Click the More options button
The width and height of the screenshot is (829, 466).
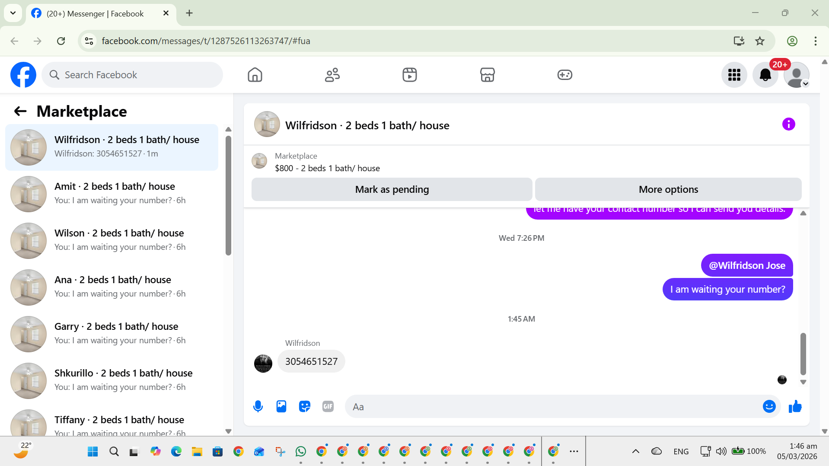(668, 189)
